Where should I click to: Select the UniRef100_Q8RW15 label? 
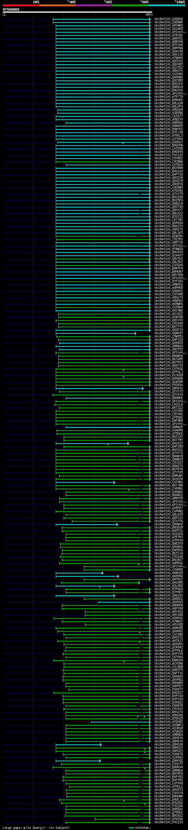coord(169,427)
